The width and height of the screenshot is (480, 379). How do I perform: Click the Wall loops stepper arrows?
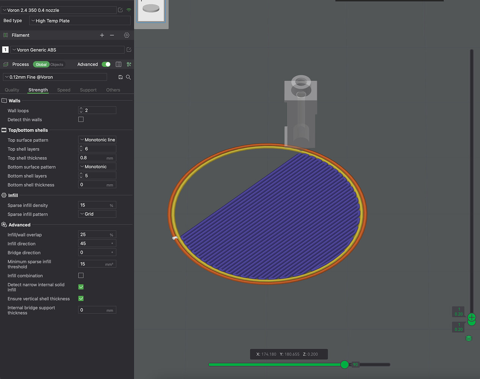(x=81, y=110)
